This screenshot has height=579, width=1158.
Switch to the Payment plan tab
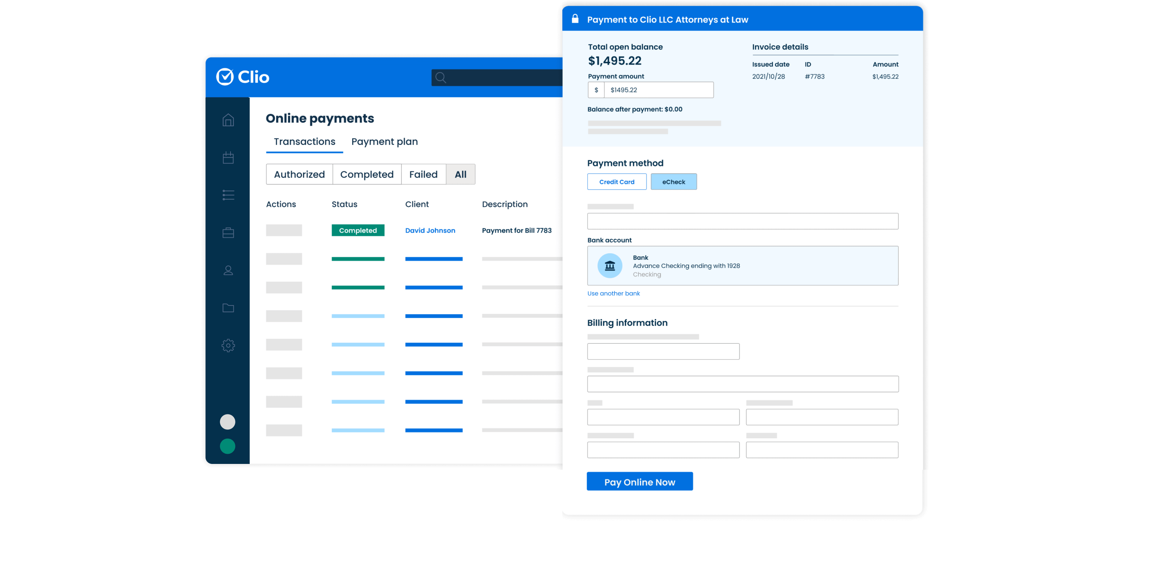(x=384, y=141)
